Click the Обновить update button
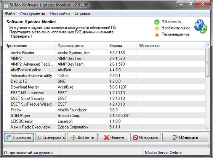Viewport: 213px width, 158px height. tap(186, 137)
